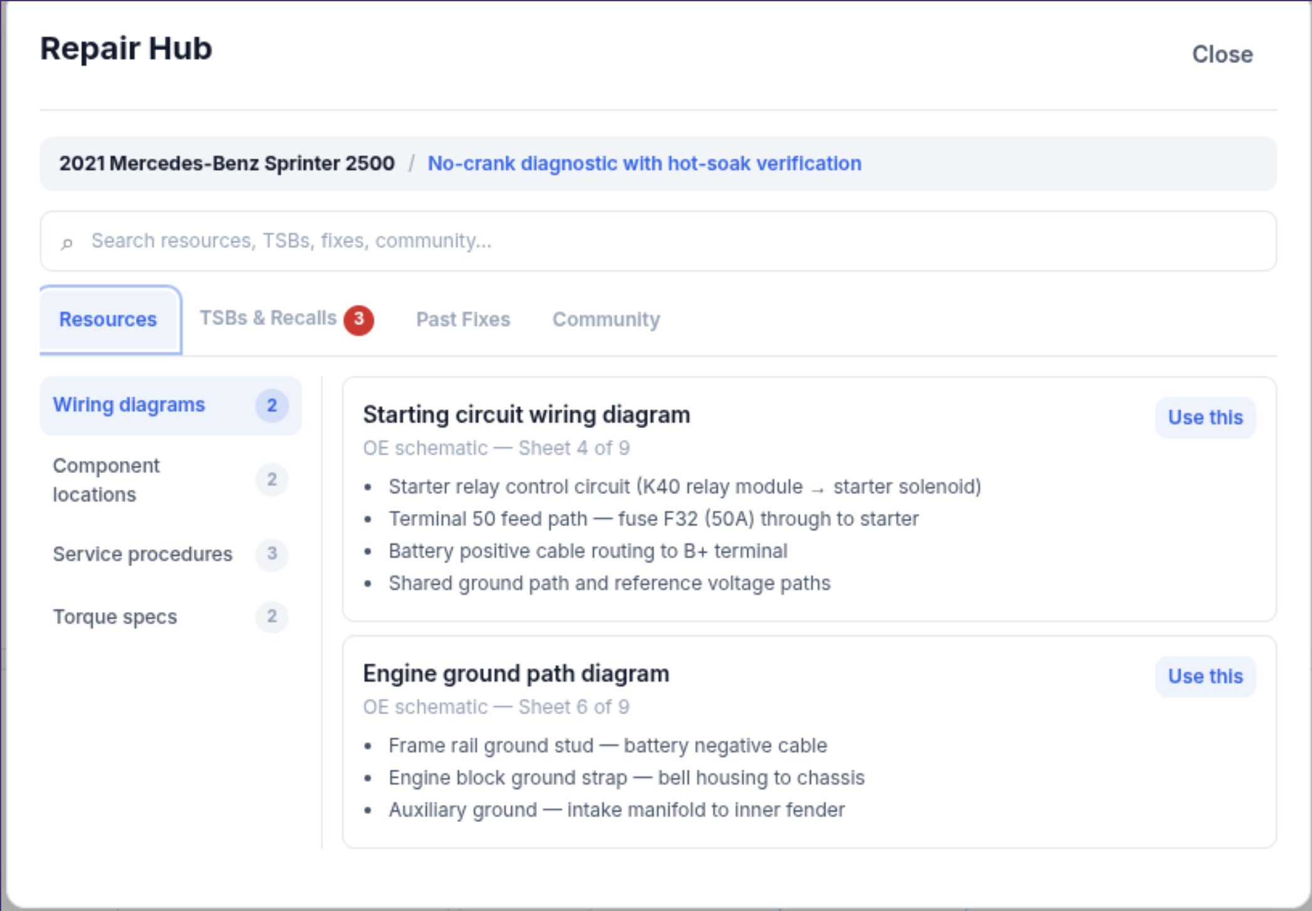Click the Engine block ground strap bullet

point(627,778)
